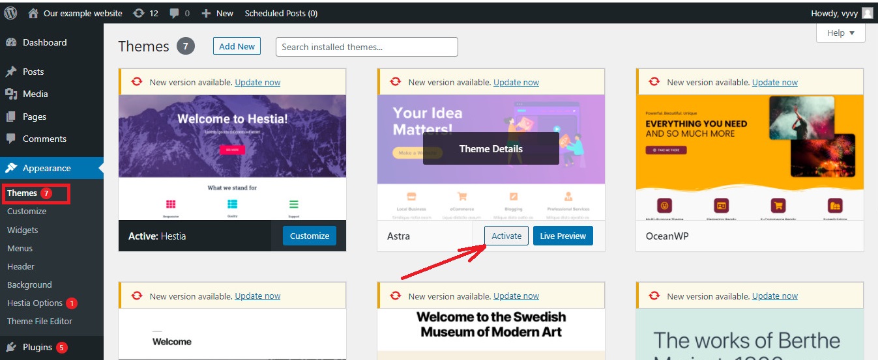This screenshot has width=878, height=360.
Task: Open the Header submenu item
Action: click(21, 266)
